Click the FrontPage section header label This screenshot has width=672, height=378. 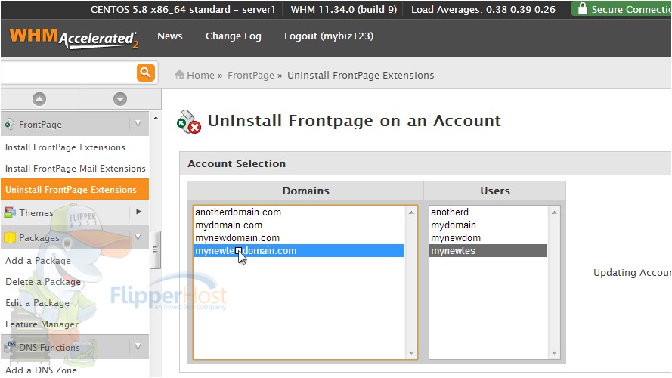[x=40, y=125]
